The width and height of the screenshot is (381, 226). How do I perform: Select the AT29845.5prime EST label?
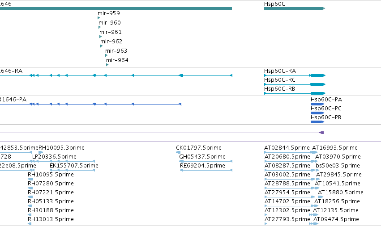click(339, 175)
